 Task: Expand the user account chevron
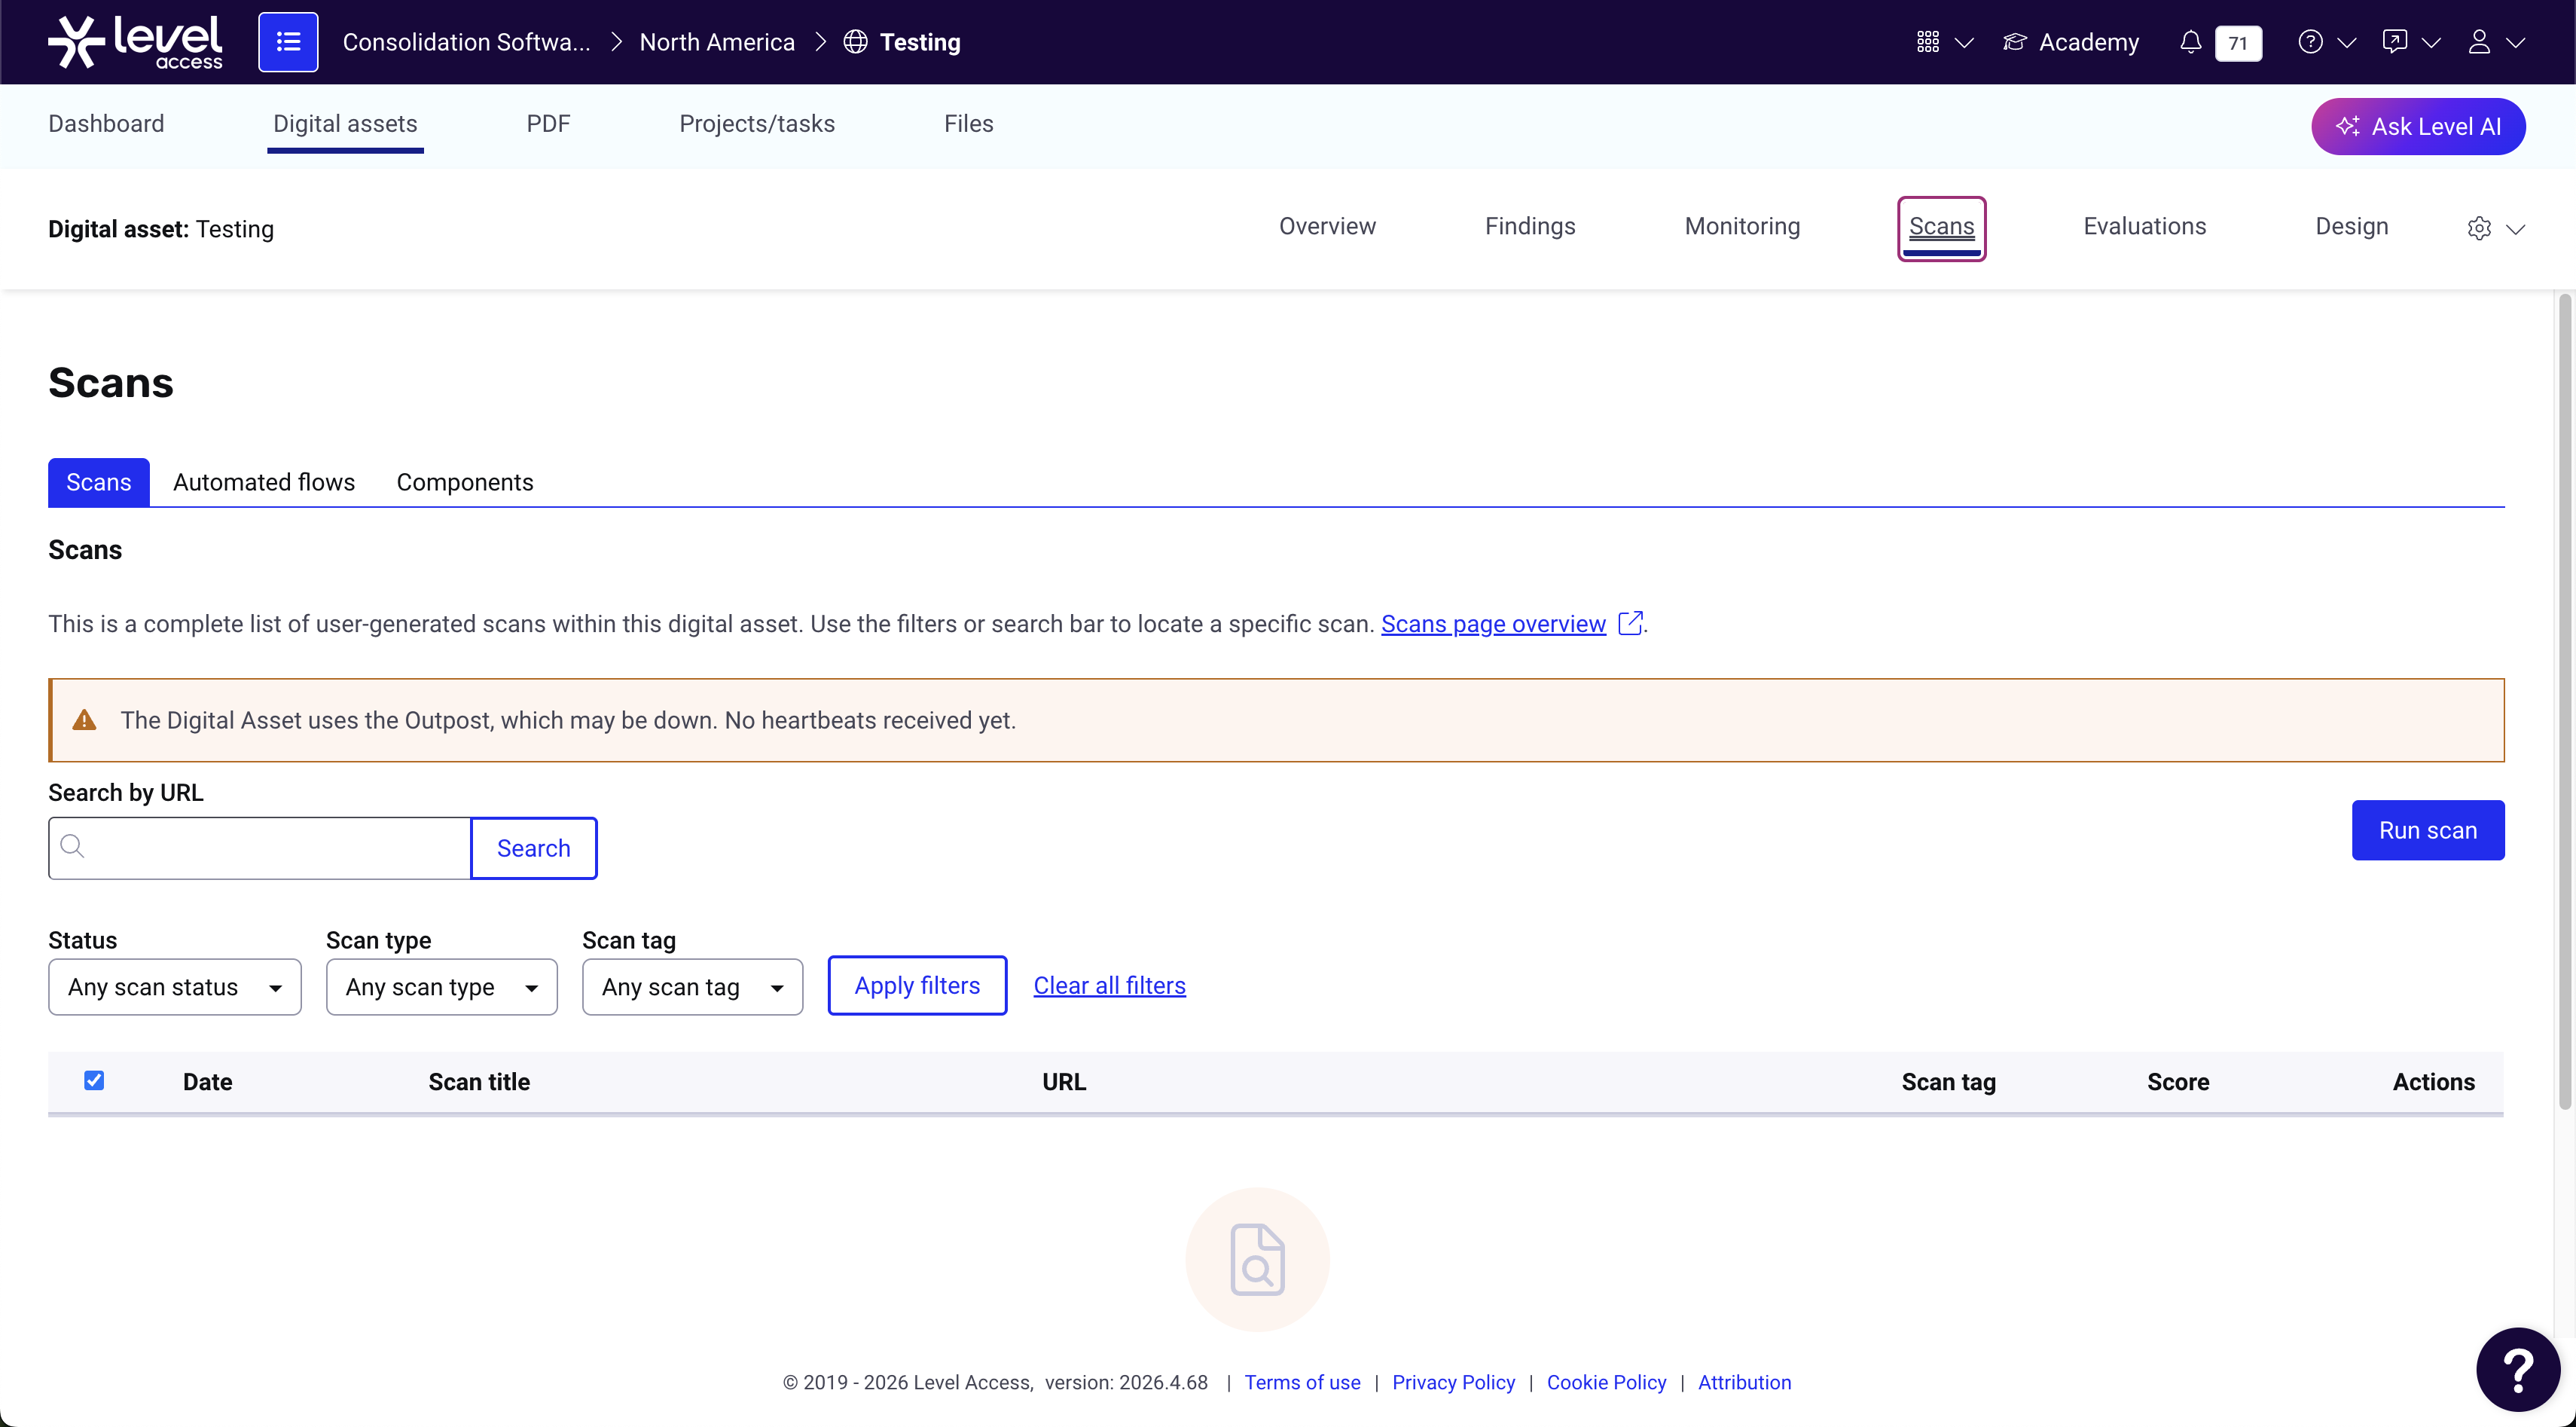pyautogui.click(x=2515, y=42)
